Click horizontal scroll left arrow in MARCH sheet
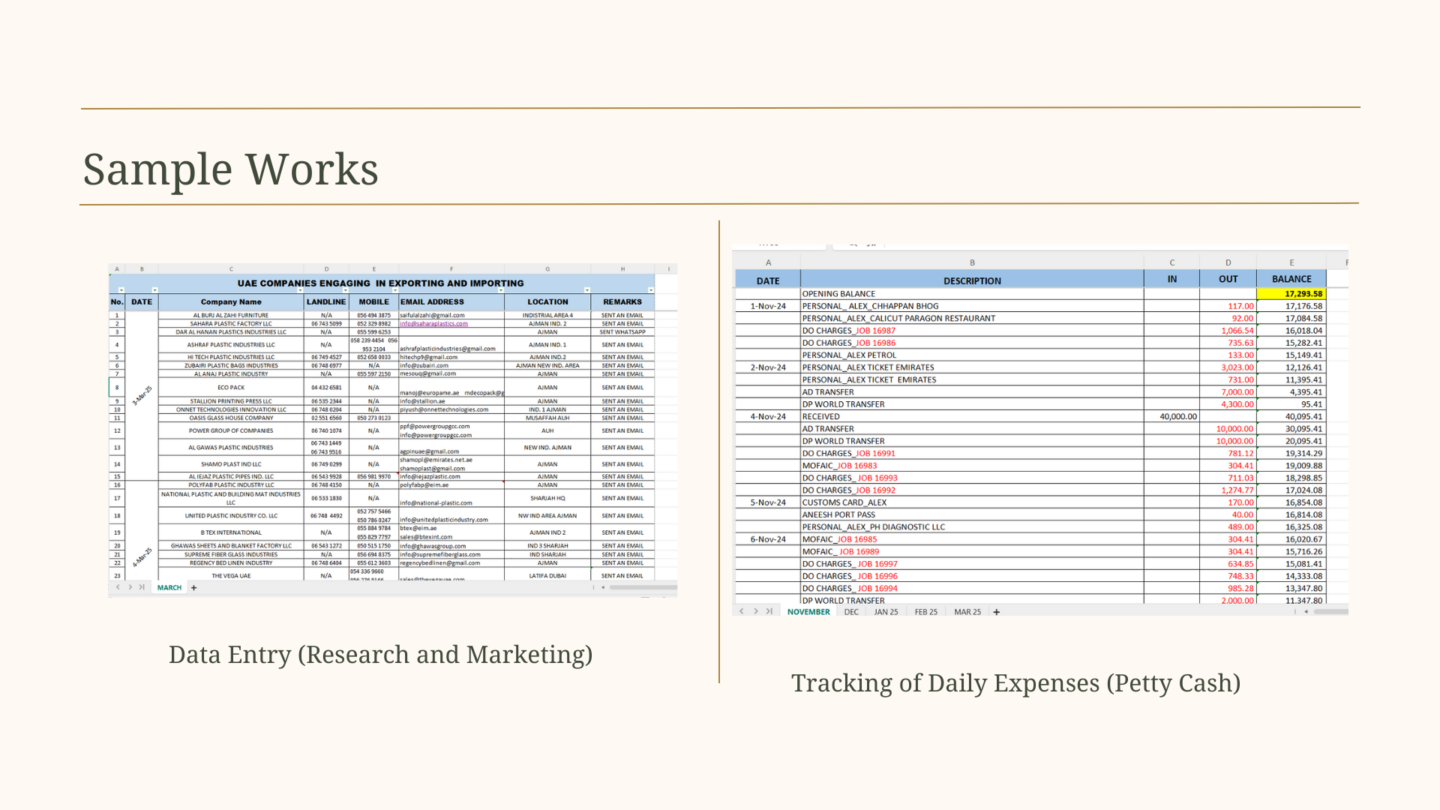Viewport: 1440px width, 810px height. [603, 587]
